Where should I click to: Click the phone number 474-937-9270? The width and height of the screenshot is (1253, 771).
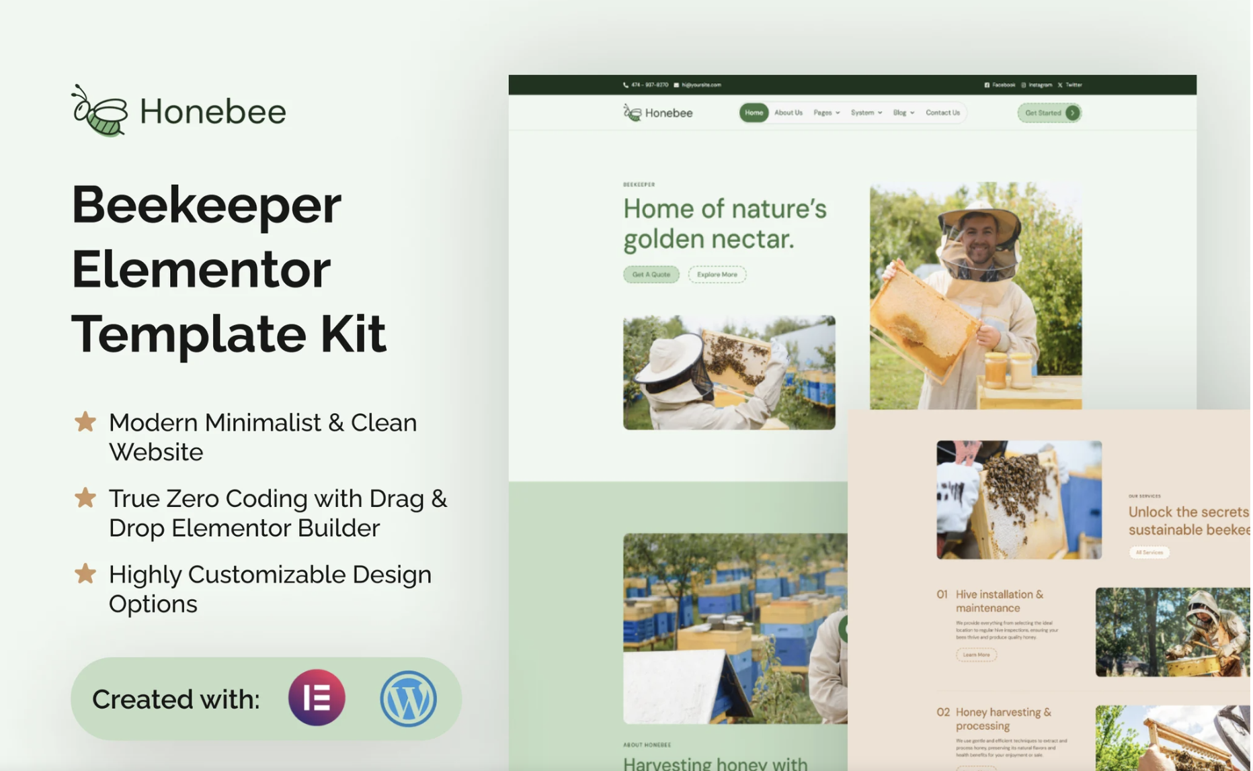[x=649, y=85]
